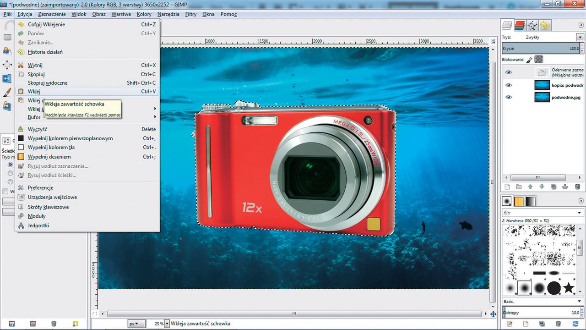Select the star-shaped brush
The image size is (586, 330).
569,288
